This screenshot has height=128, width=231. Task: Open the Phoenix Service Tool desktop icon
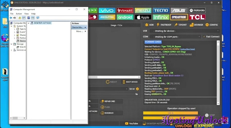click(x=5, y=41)
